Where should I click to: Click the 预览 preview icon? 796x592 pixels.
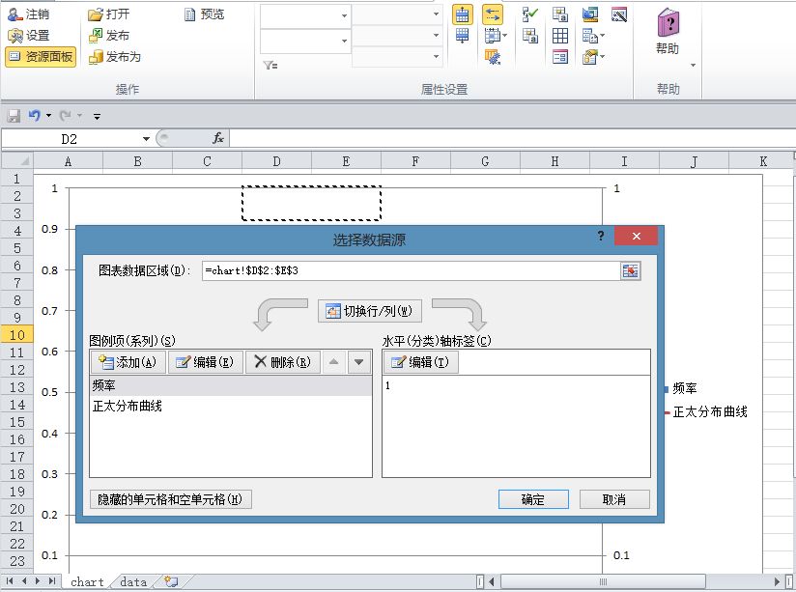(x=189, y=14)
